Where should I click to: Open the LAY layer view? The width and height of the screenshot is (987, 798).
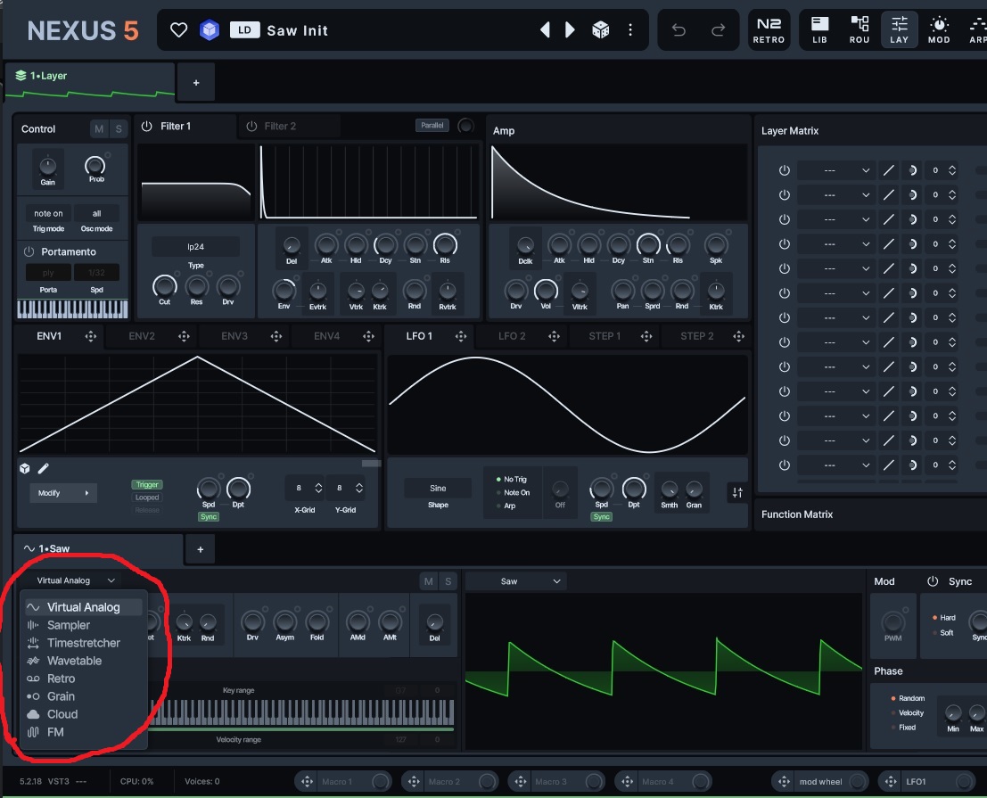[899, 29]
